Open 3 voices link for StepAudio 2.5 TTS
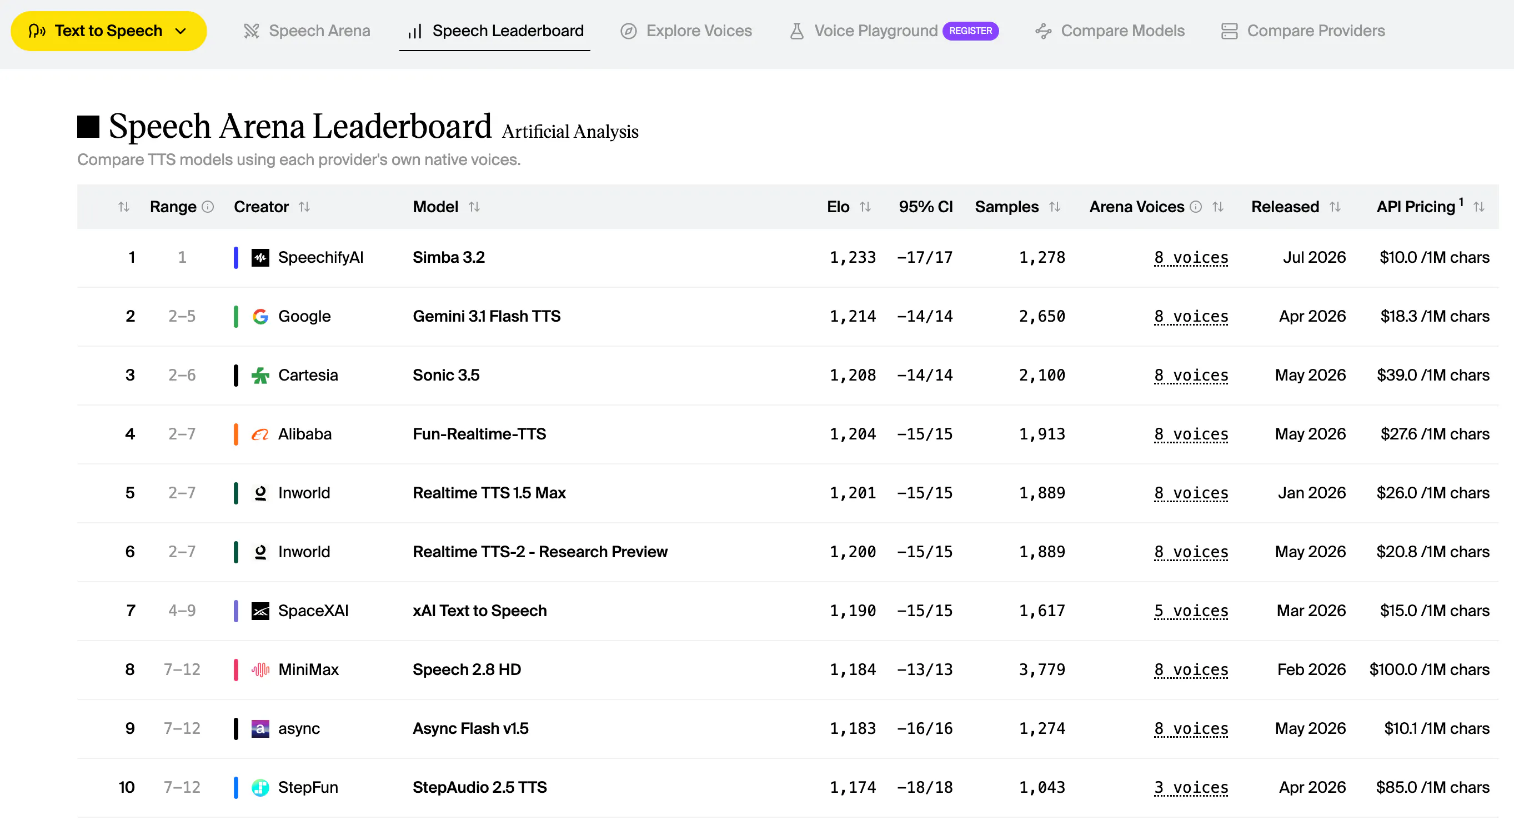1514x830 pixels. click(x=1191, y=787)
